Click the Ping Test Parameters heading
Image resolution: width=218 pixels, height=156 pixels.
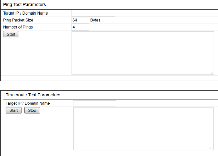click(x=24, y=5)
